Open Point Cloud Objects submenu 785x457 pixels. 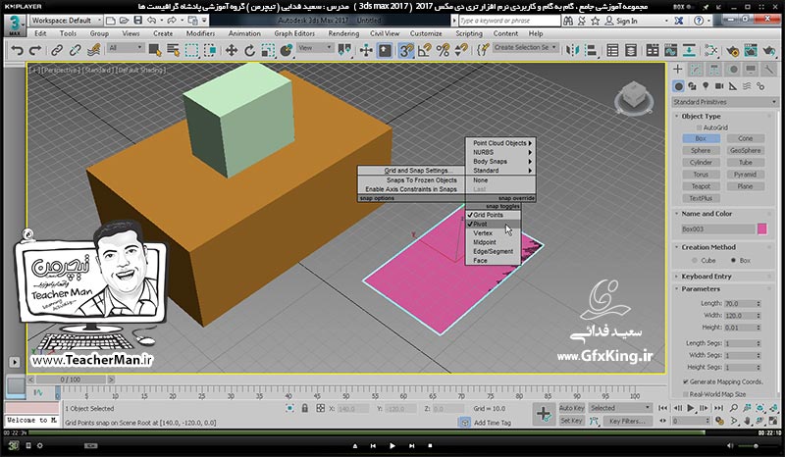tap(500, 143)
